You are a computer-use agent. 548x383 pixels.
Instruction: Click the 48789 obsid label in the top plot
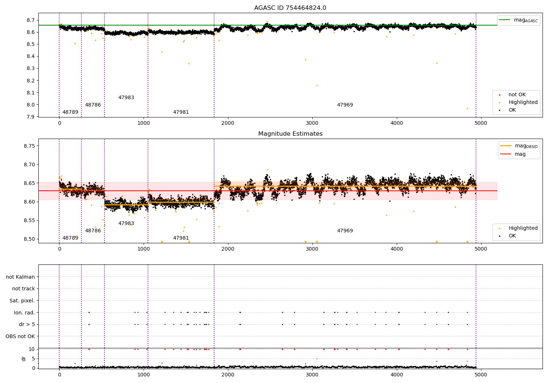coord(70,112)
